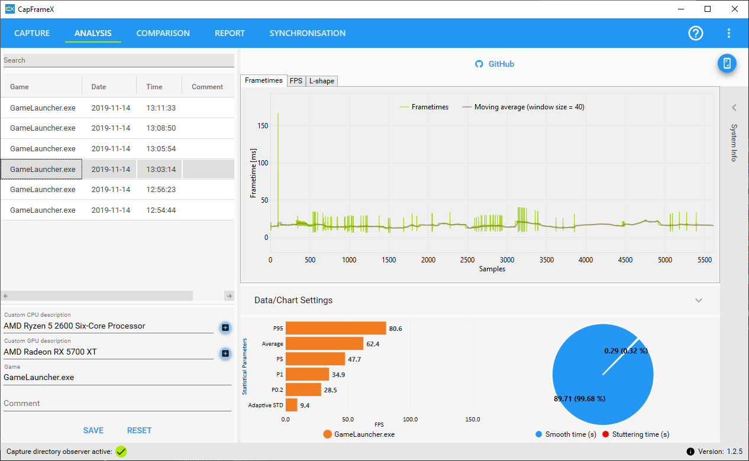Image resolution: width=749 pixels, height=461 pixels.
Task: Click the Comment column header
Action: point(208,87)
